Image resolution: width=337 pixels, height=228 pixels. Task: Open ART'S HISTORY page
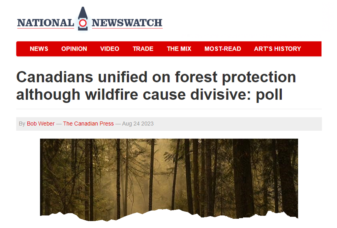click(277, 49)
